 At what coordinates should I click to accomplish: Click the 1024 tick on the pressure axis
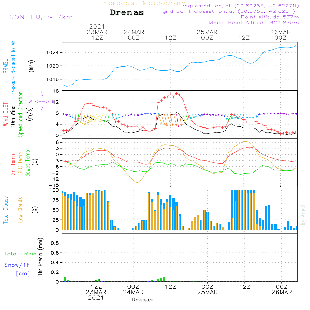[x=52, y=53]
